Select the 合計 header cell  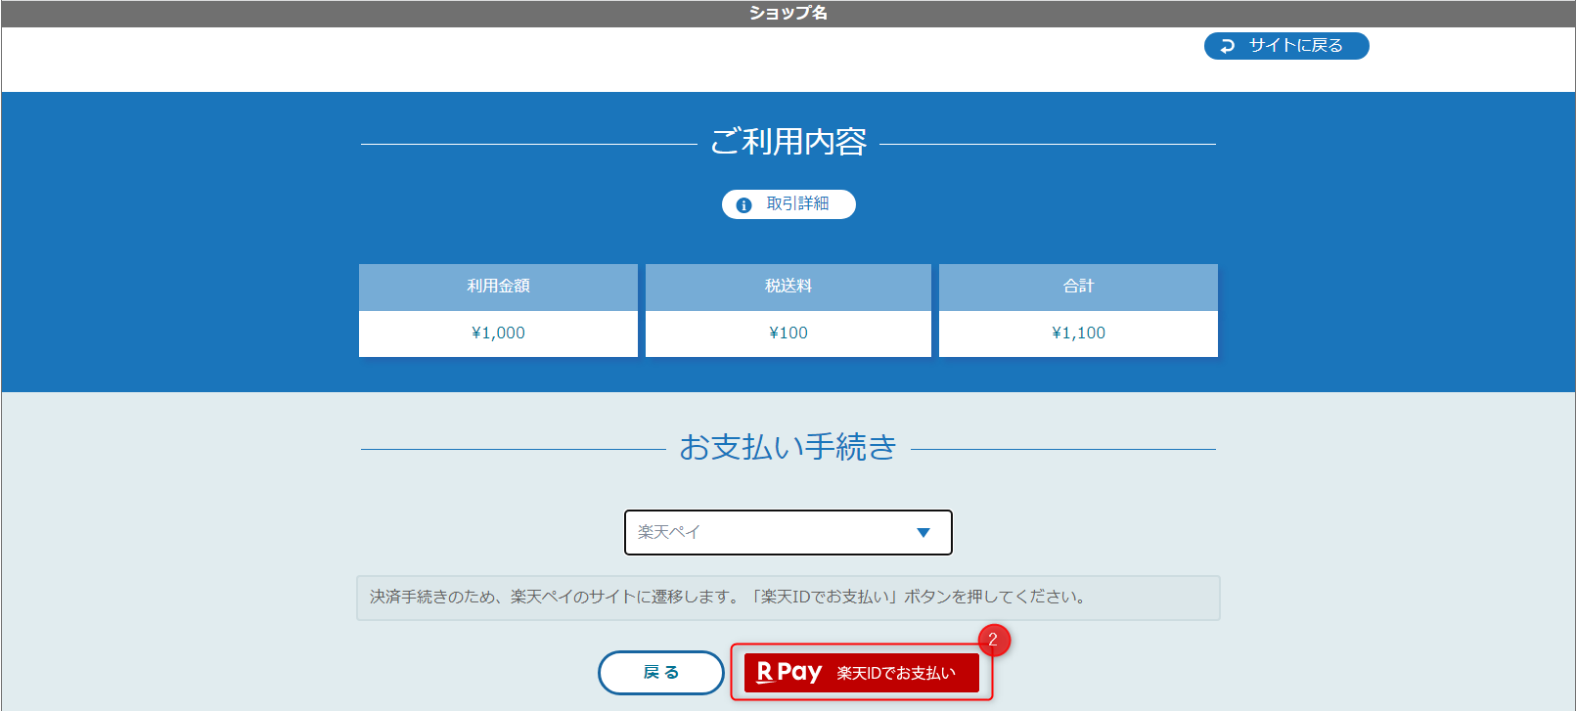[1078, 287]
